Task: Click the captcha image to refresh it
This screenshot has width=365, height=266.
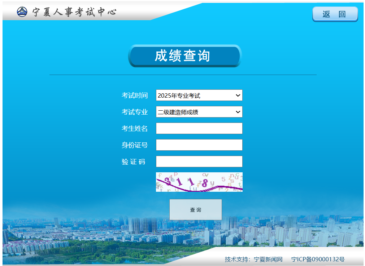Action: 199,182
